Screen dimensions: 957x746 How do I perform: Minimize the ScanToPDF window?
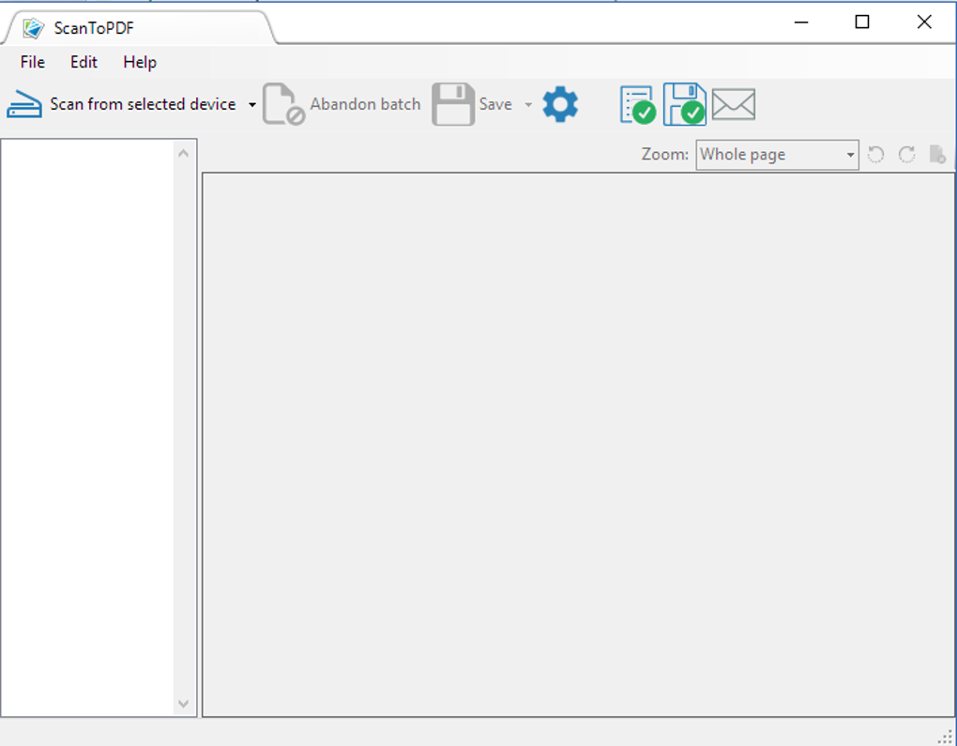click(x=801, y=23)
